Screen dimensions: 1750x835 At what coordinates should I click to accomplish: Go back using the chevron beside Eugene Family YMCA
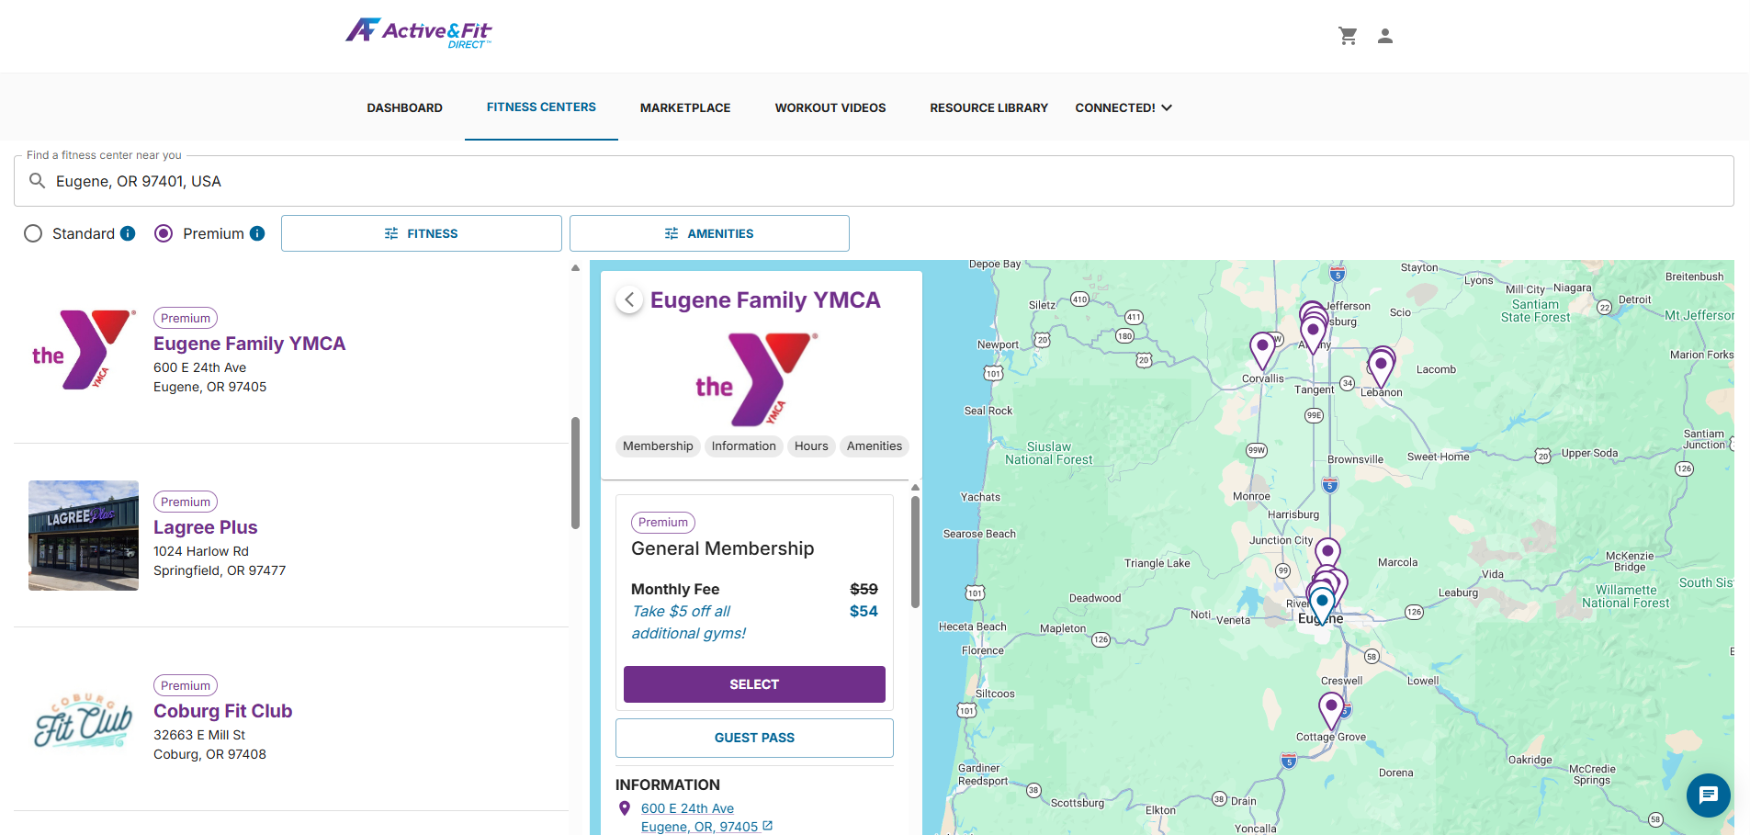629,299
